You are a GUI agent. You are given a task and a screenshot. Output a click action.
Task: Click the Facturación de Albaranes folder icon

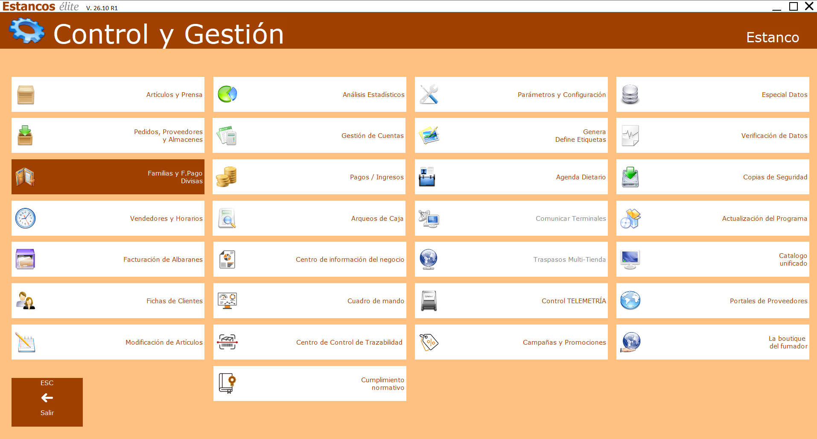pyautogui.click(x=25, y=259)
